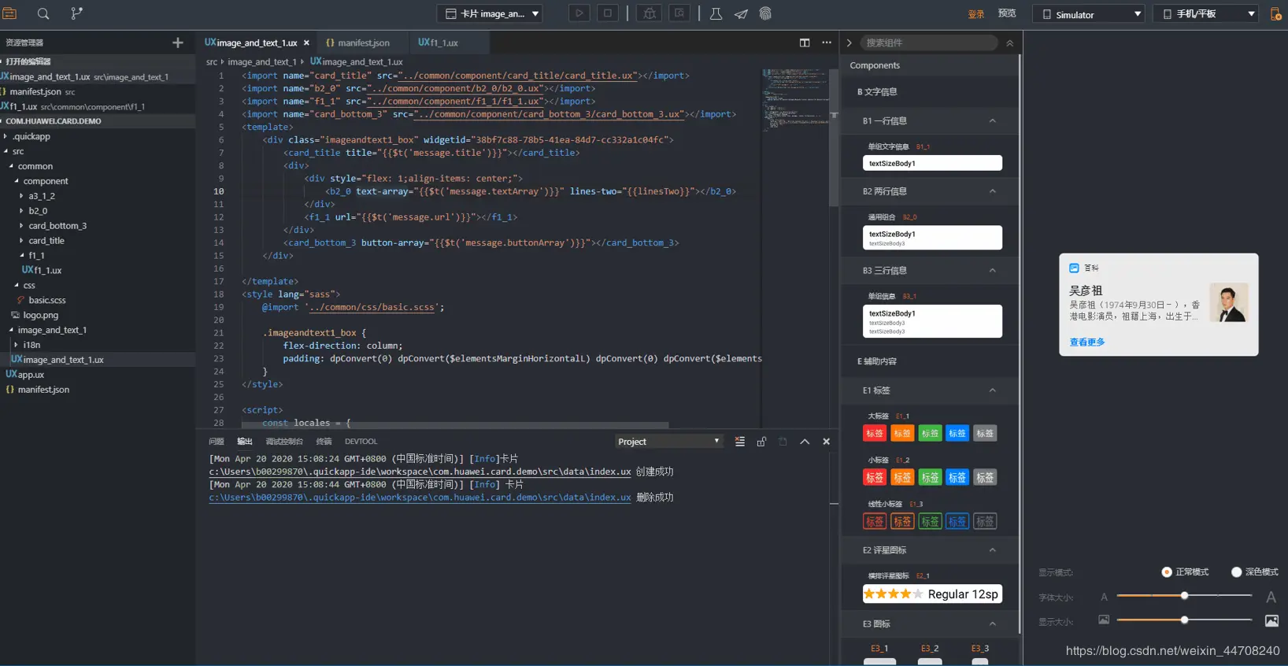Click the paper plane publish icon
Image resolution: width=1288 pixels, height=666 pixels.
pyautogui.click(x=741, y=13)
